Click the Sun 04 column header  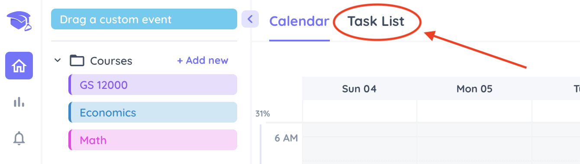pyautogui.click(x=359, y=89)
